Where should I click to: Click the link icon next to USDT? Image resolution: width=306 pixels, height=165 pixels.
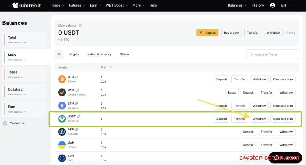click(79, 116)
